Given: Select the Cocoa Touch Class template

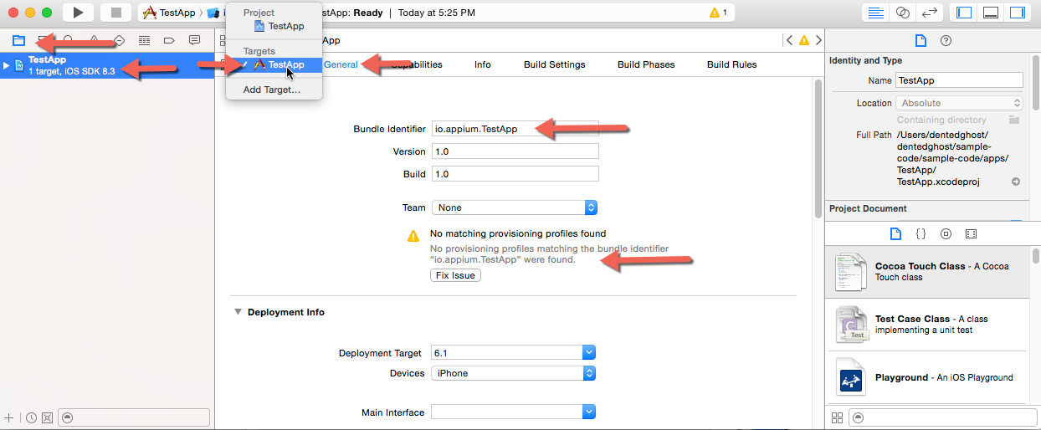Looking at the screenshot, I should 927,272.
